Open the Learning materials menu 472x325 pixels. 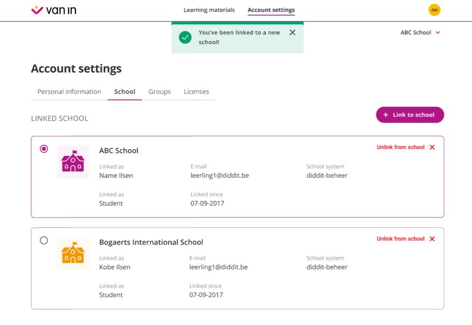[x=209, y=10]
